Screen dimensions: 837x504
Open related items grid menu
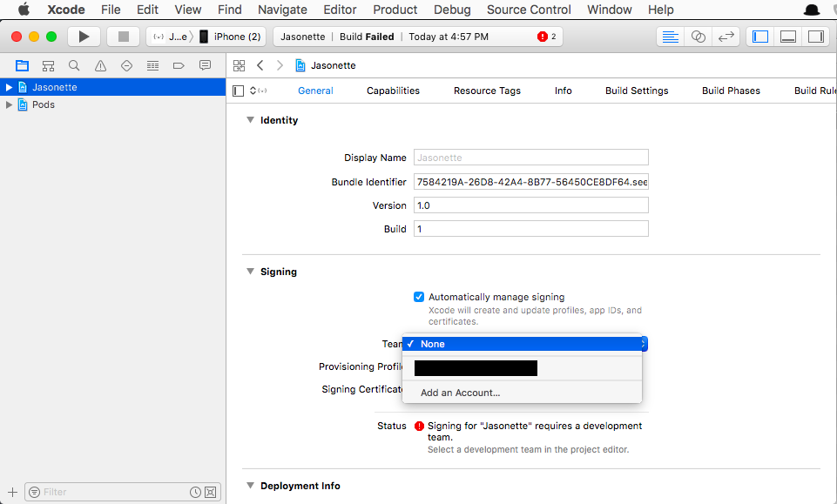240,65
